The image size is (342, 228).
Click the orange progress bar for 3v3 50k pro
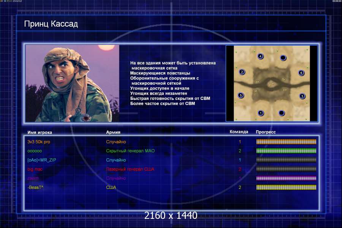point(286,142)
